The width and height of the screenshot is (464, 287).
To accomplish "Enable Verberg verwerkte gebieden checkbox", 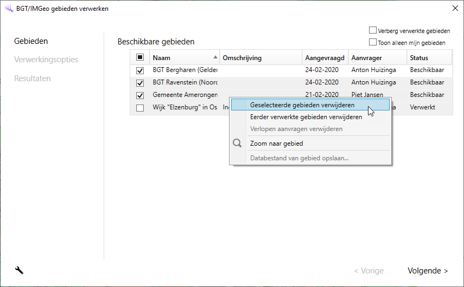I will point(373,31).
